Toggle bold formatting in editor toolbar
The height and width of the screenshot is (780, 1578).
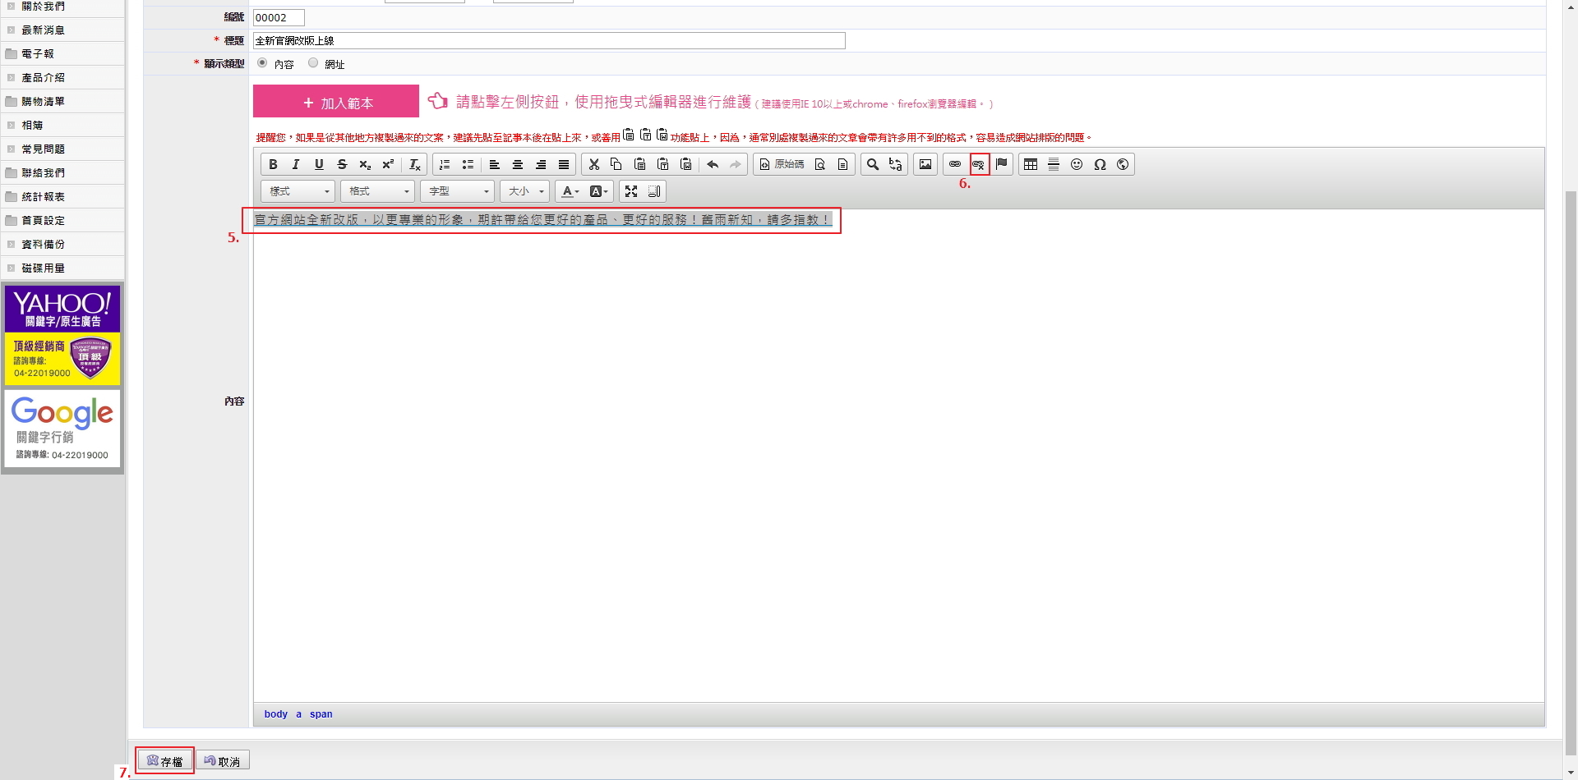pos(273,164)
